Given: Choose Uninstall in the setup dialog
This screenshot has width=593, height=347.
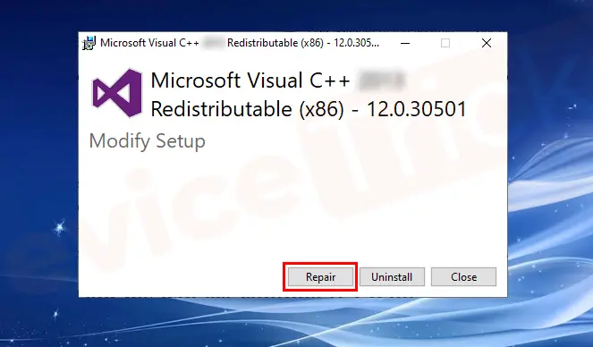Looking at the screenshot, I should (x=392, y=277).
